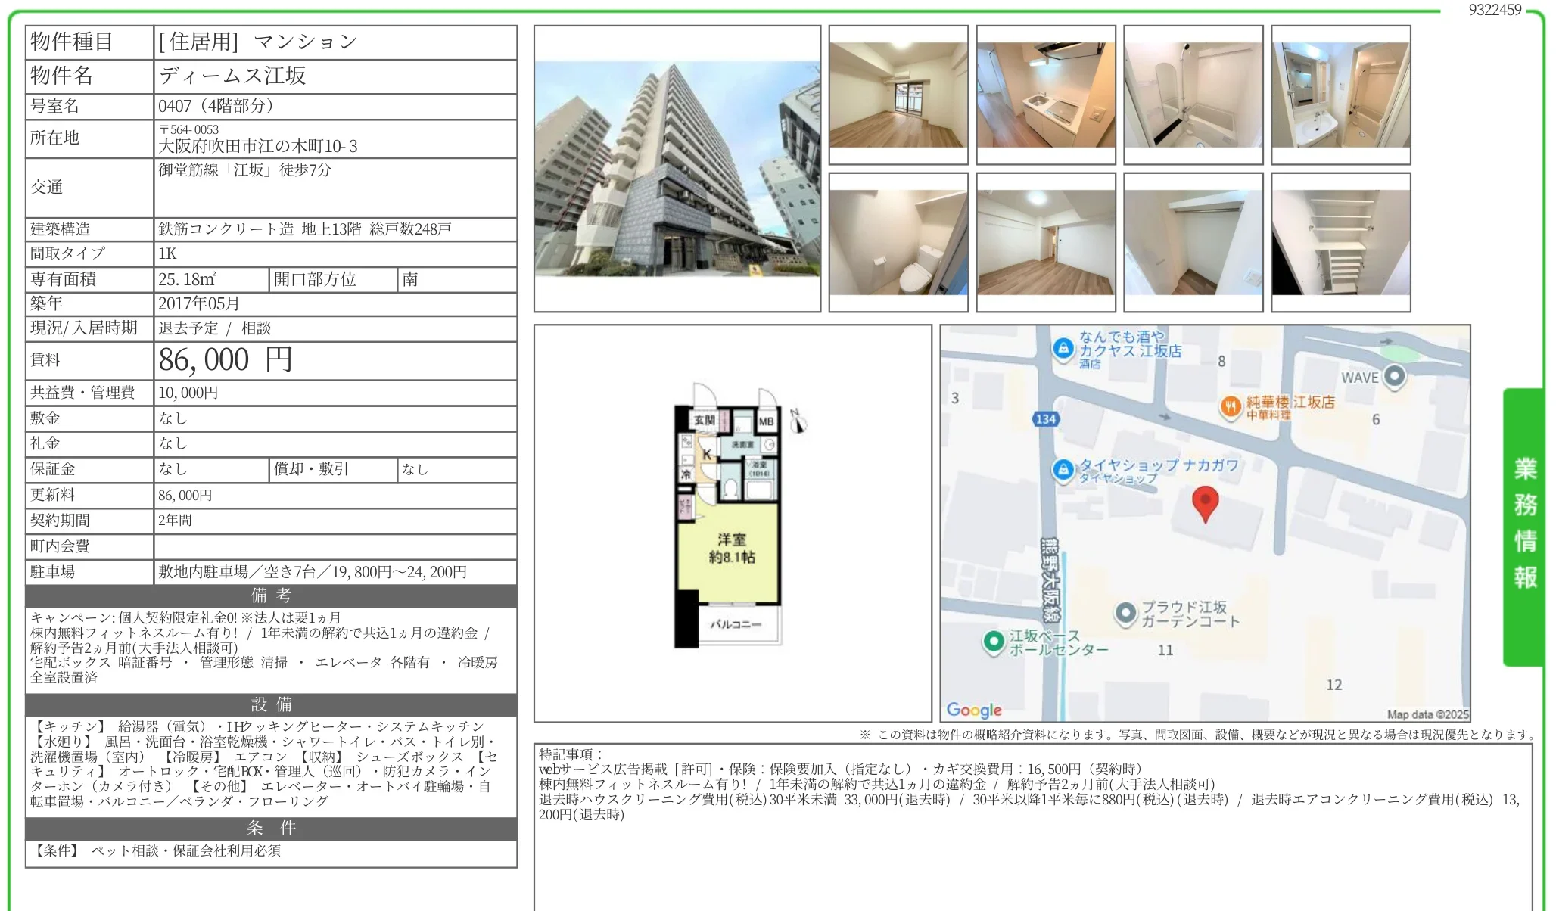
Task: Click the 礼金 row value なし
Action: (x=173, y=443)
